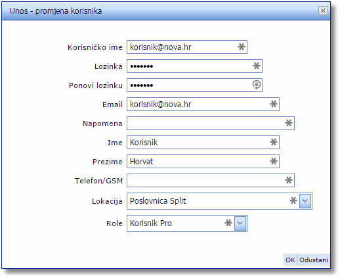Screen dimensions: 340x278
Task: Click into the empty Napomena field
Action: pyautogui.click(x=211, y=123)
